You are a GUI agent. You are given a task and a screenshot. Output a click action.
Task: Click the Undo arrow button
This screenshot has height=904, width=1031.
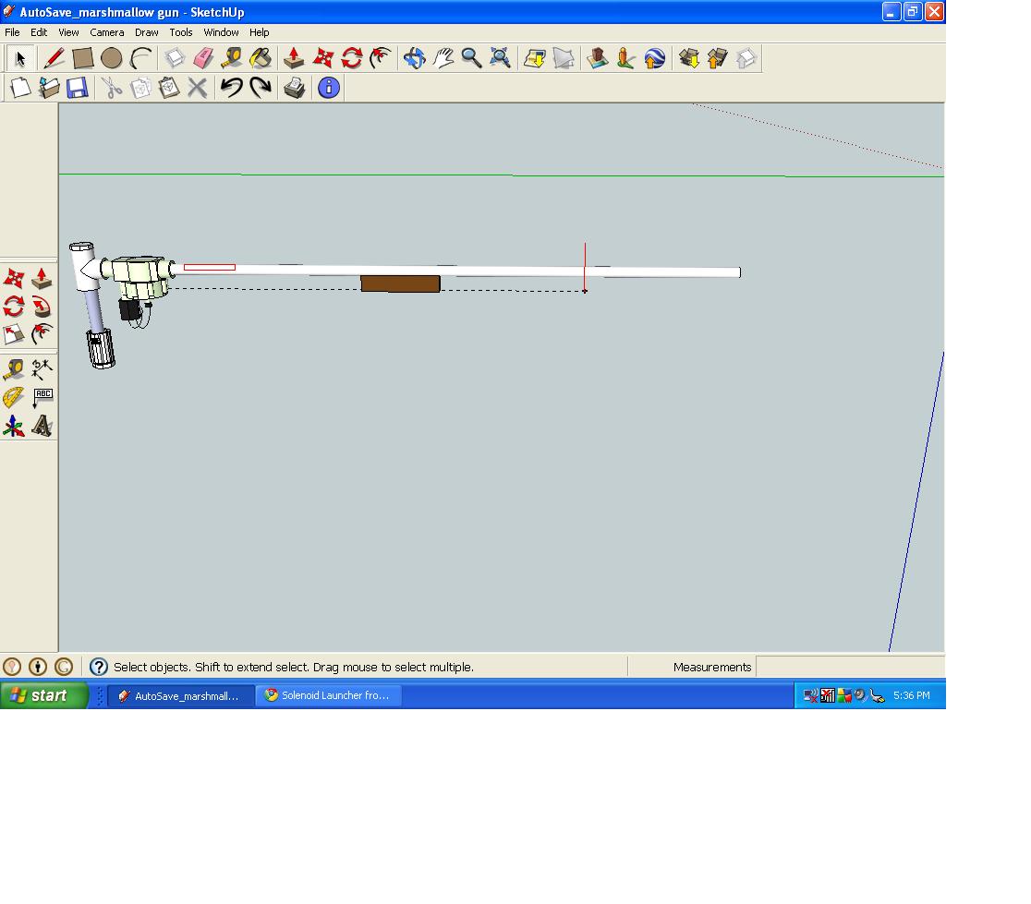coord(231,88)
